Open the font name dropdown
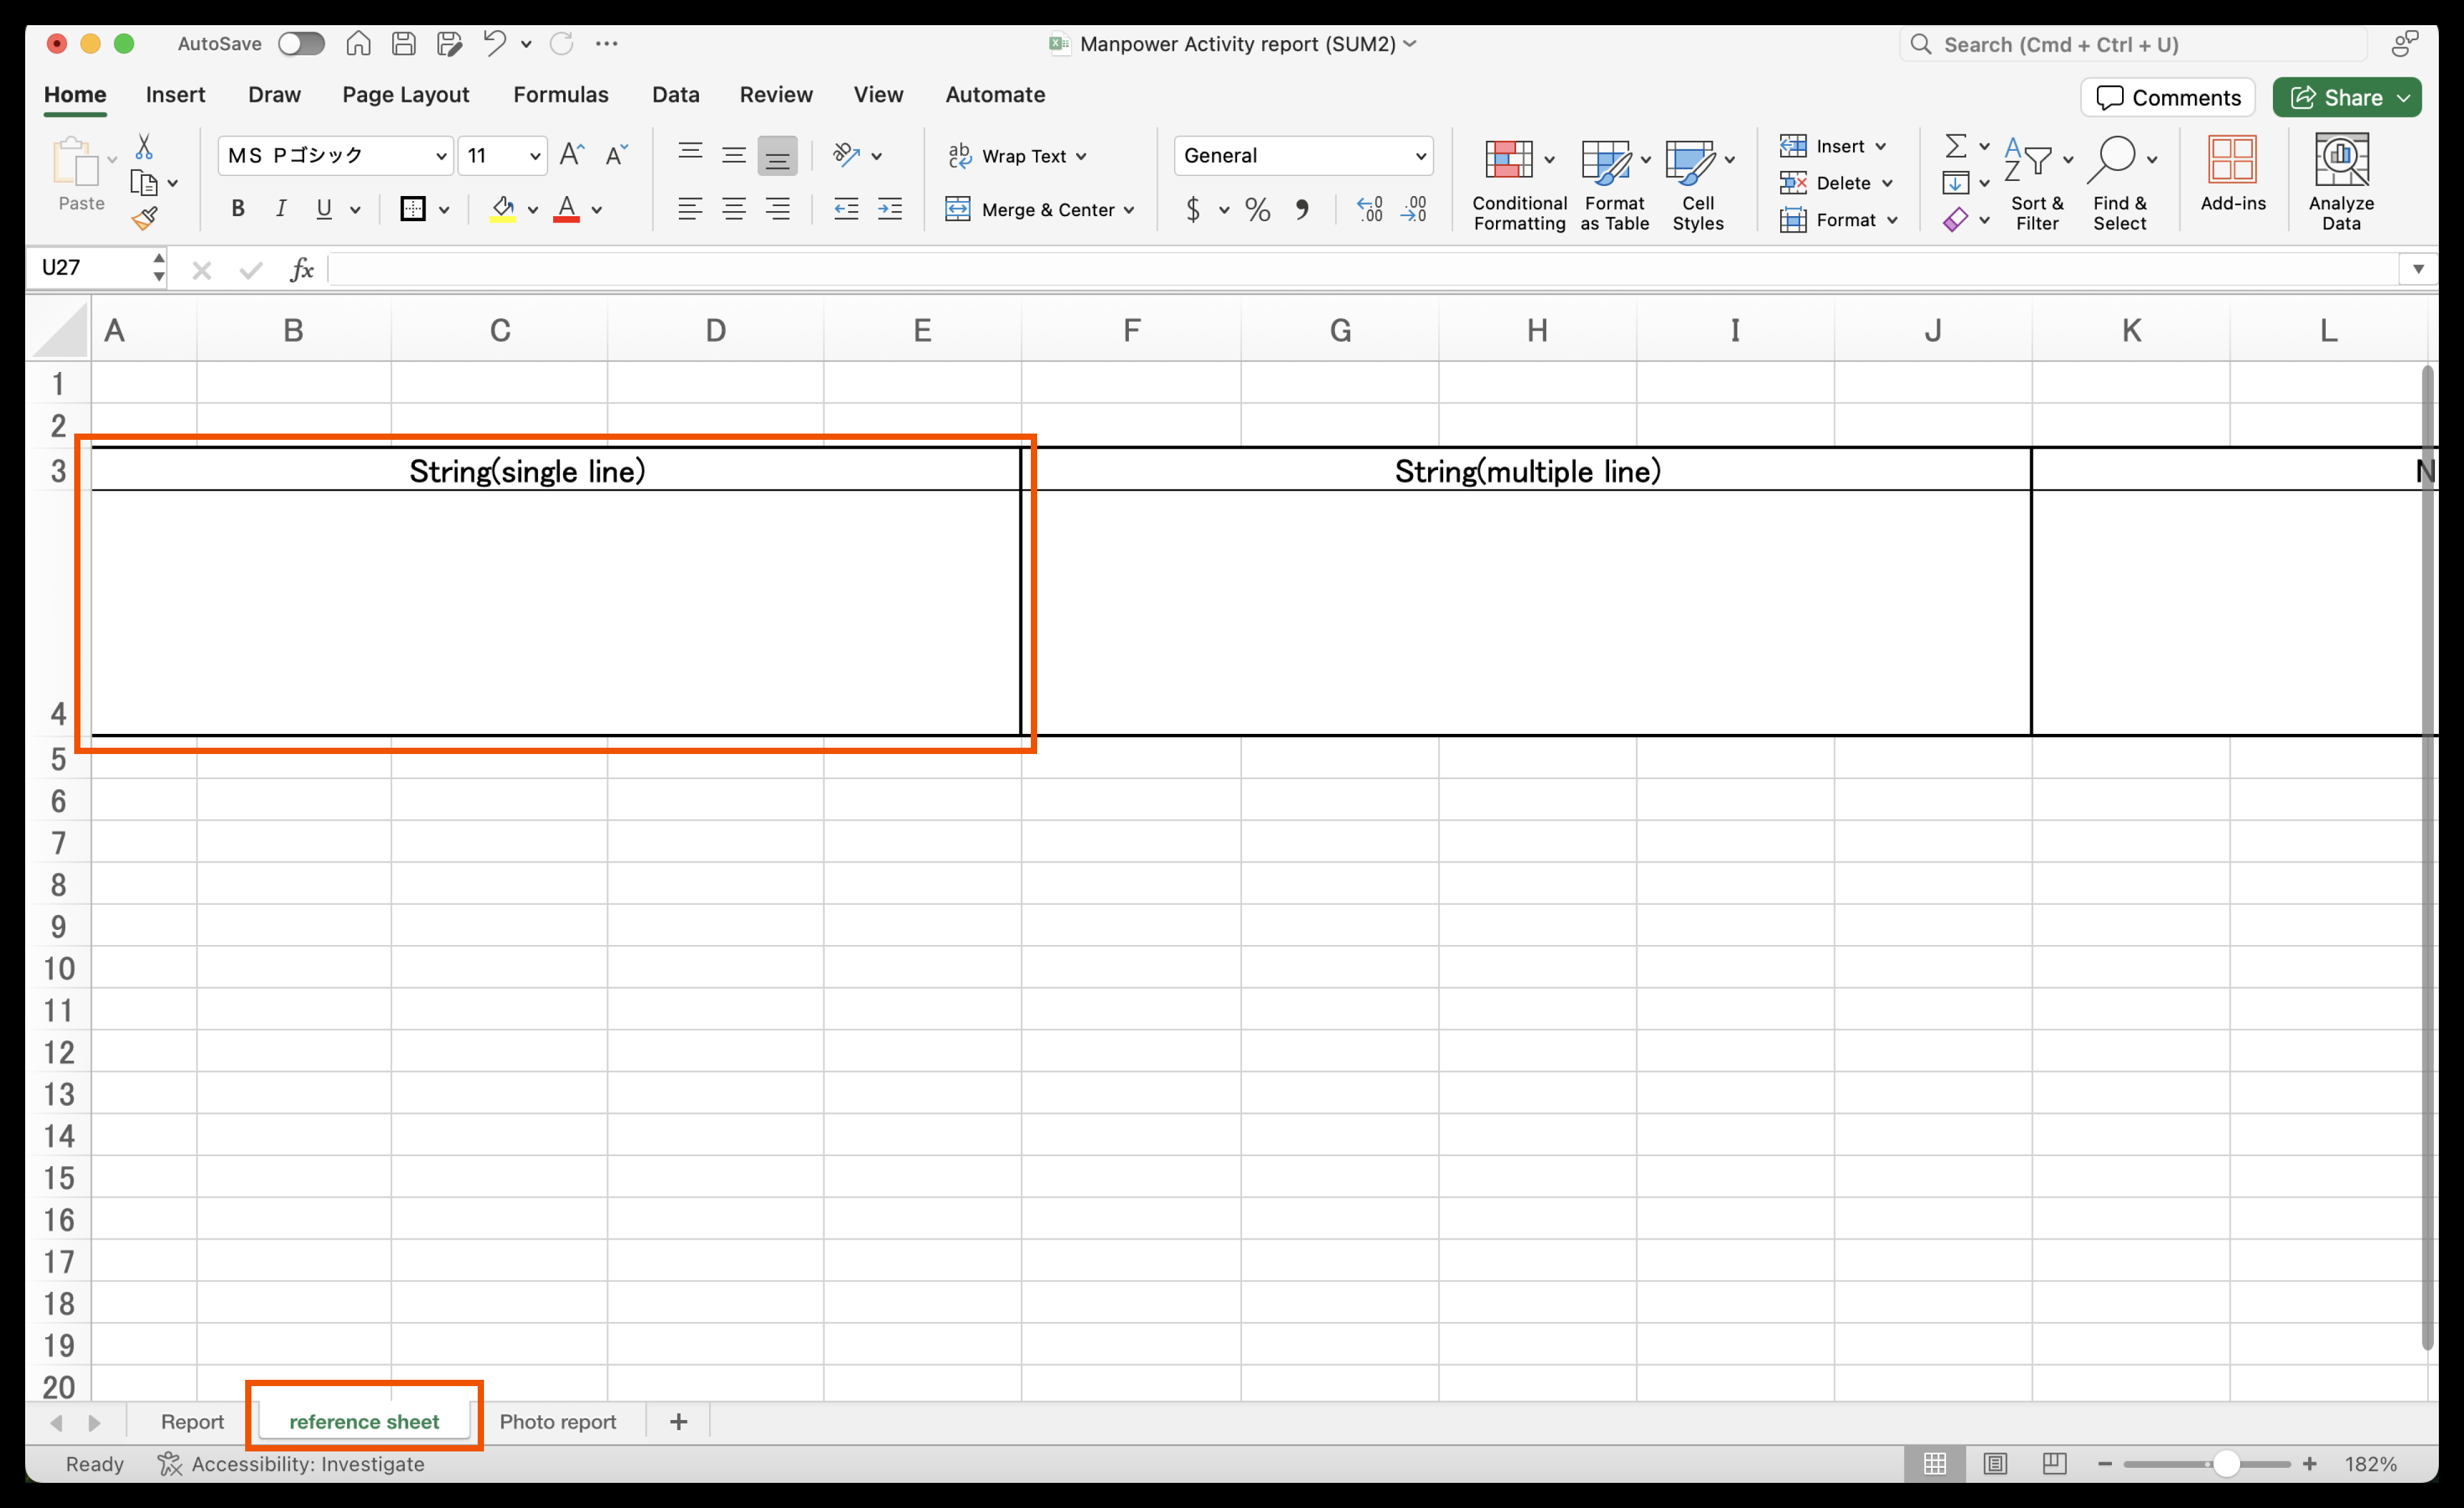Viewport: 2464px width, 1508px height. click(440, 156)
